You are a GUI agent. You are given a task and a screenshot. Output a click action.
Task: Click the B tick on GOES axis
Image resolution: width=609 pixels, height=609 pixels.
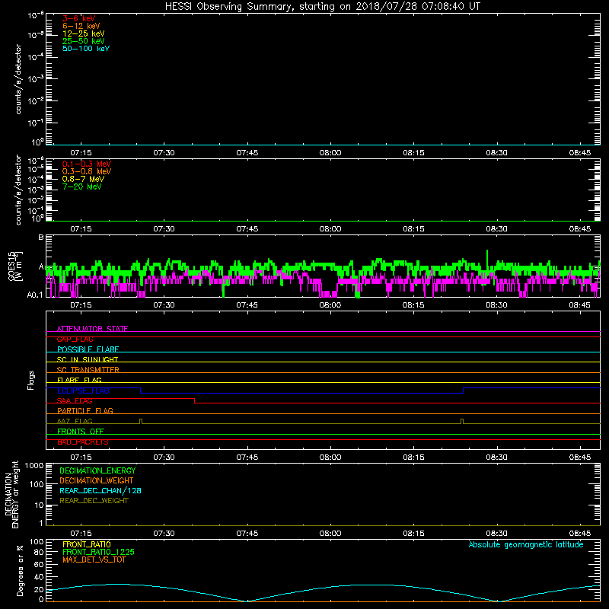(41, 237)
